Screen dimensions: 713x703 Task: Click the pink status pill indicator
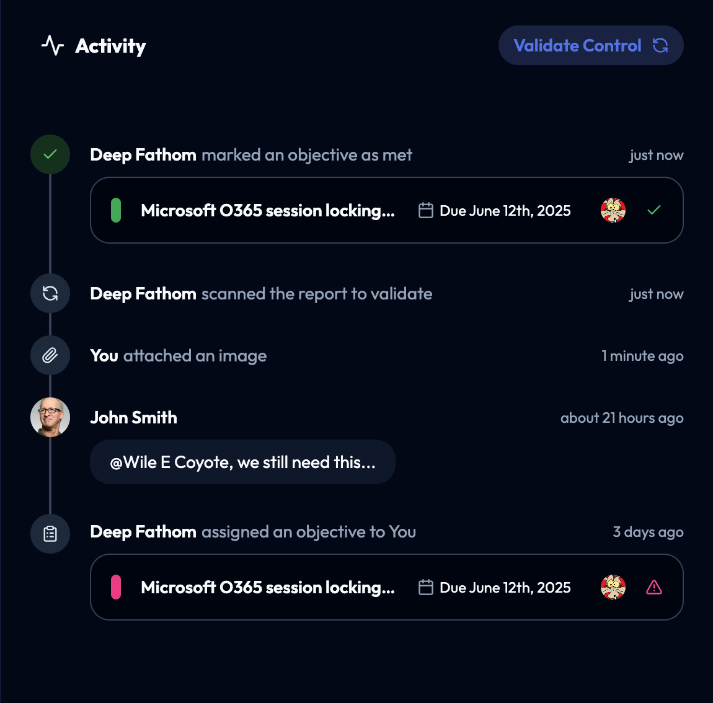click(x=115, y=587)
